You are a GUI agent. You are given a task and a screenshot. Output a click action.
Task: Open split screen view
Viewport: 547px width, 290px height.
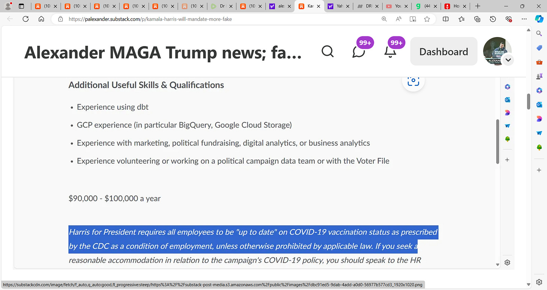pos(446,19)
